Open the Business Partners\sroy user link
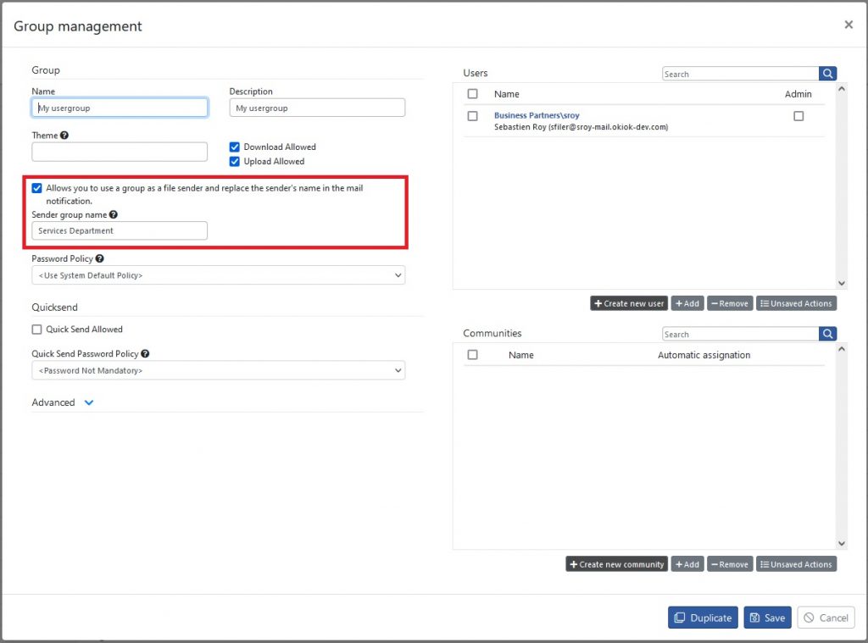Image resolution: width=868 pixels, height=643 pixels. tap(537, 115)
